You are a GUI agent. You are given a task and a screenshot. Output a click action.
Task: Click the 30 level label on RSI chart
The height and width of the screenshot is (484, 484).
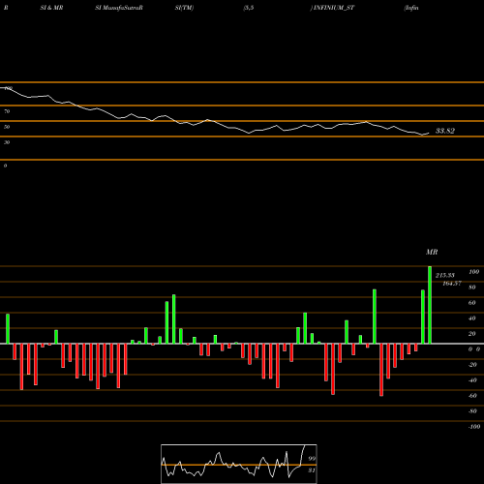7,142
